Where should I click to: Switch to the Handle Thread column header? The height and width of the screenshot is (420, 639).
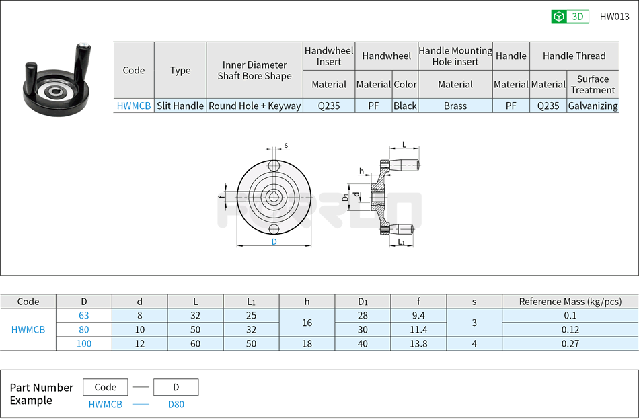click(x=574, y=56)
